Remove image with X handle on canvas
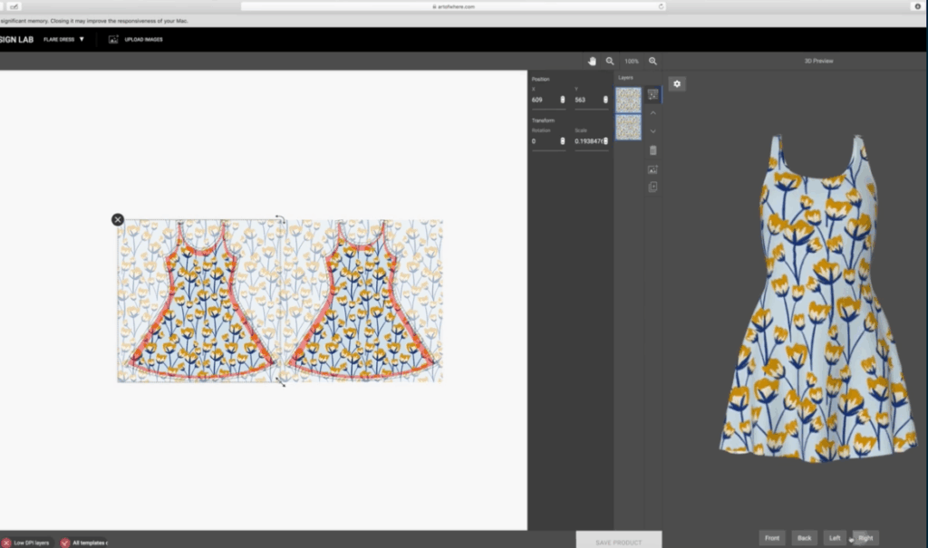 coord(118,219)
